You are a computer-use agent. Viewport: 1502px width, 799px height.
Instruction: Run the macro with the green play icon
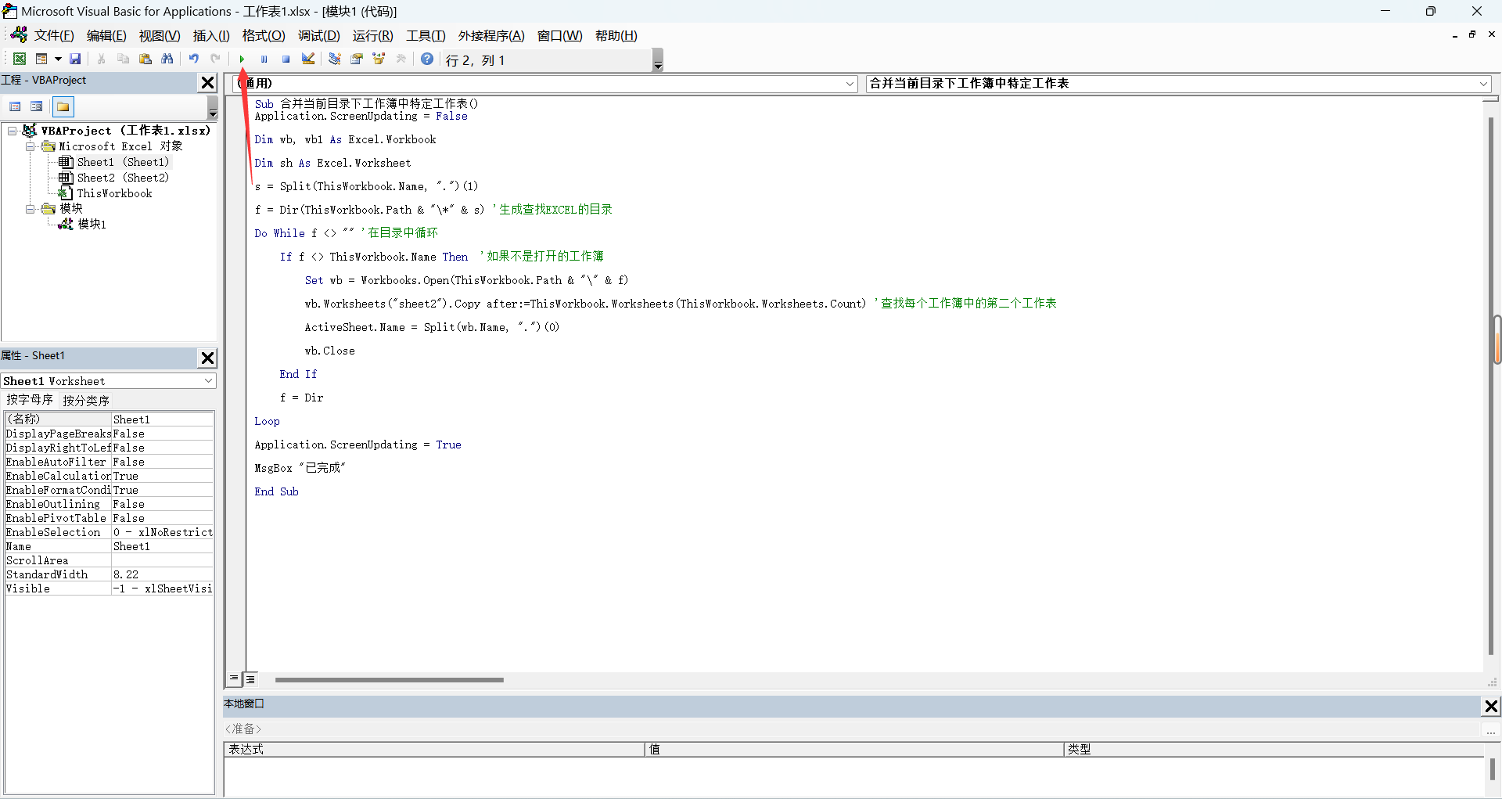242,59
